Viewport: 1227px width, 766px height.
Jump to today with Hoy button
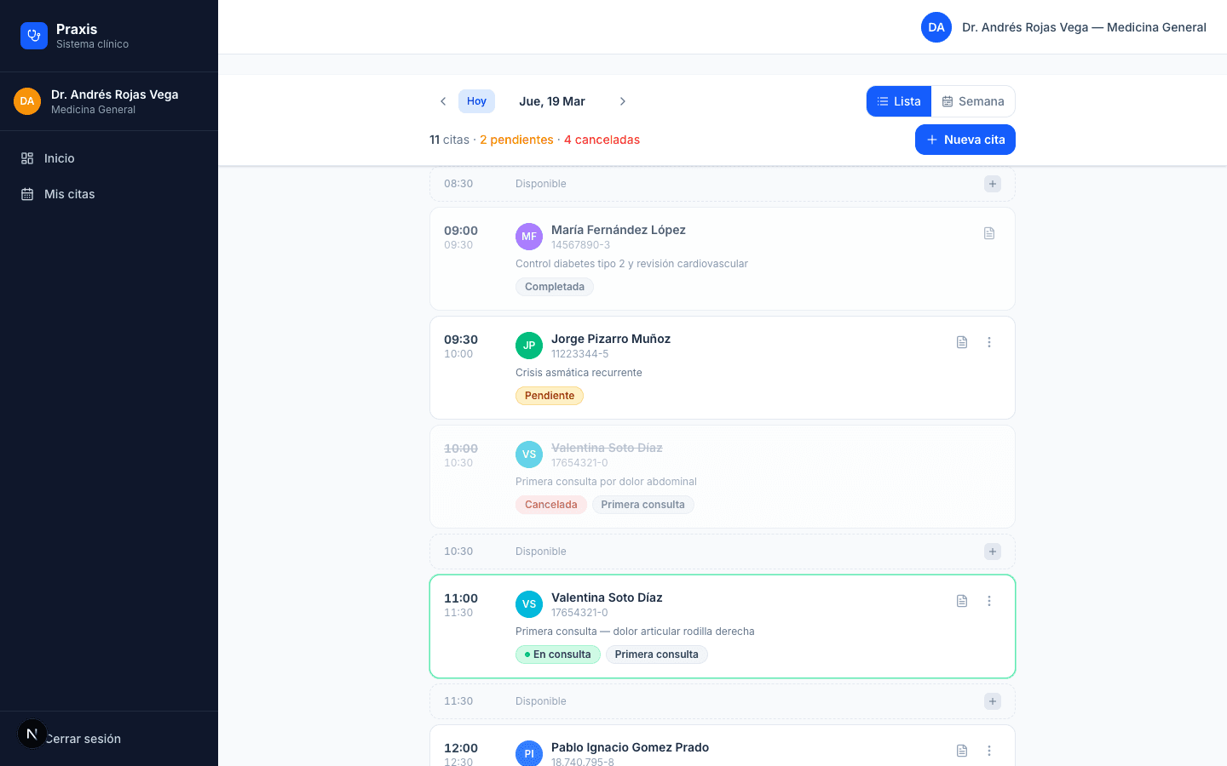(x=476, y=101)
